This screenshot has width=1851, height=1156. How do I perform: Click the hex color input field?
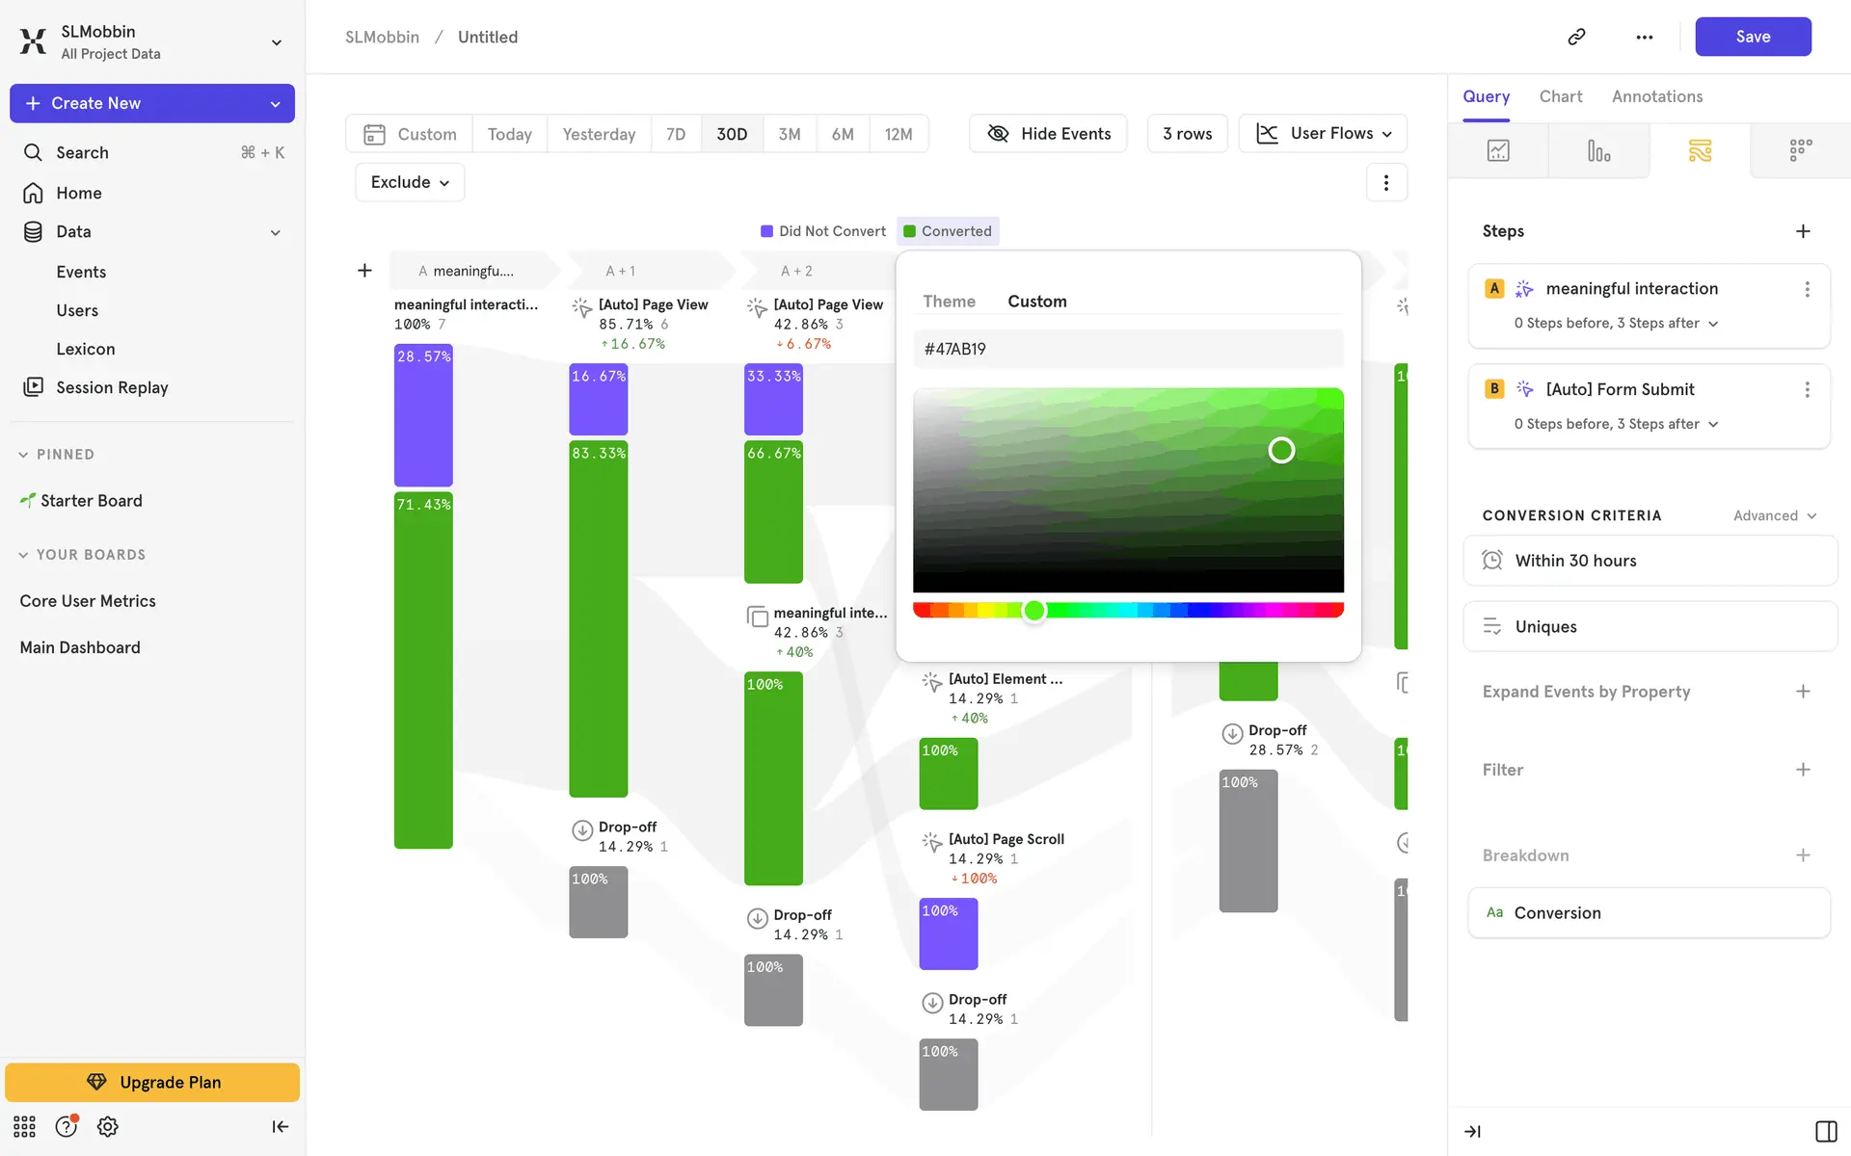pos(1127,349)
